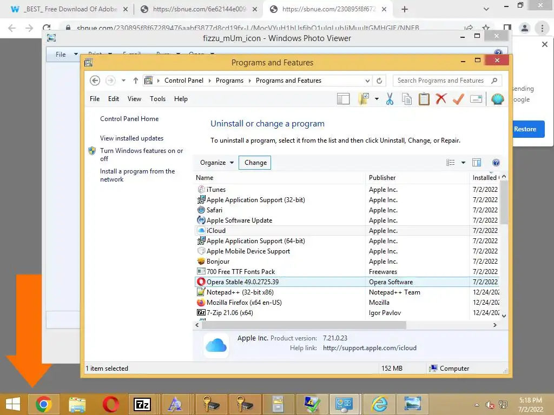554x415 pixels.
Task: Launch Opera from the taskbar
Action: tap(110, 404)
